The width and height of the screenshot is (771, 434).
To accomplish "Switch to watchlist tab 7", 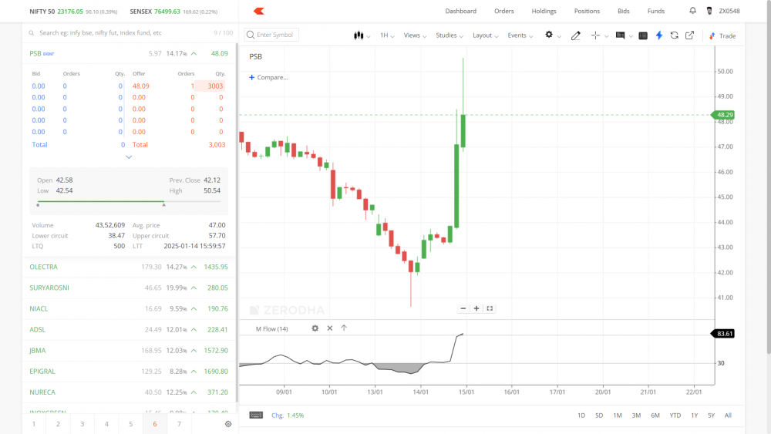I will click(x=179, y=424).
